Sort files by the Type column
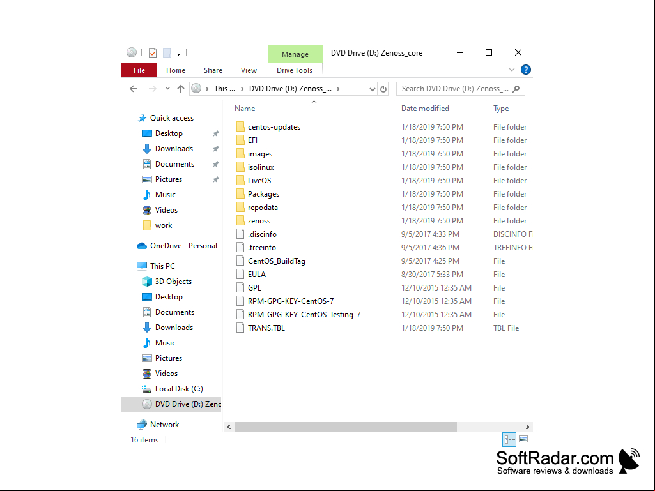Image resolution: width=655 pixels, height=491 pixels. click(501, 109)
